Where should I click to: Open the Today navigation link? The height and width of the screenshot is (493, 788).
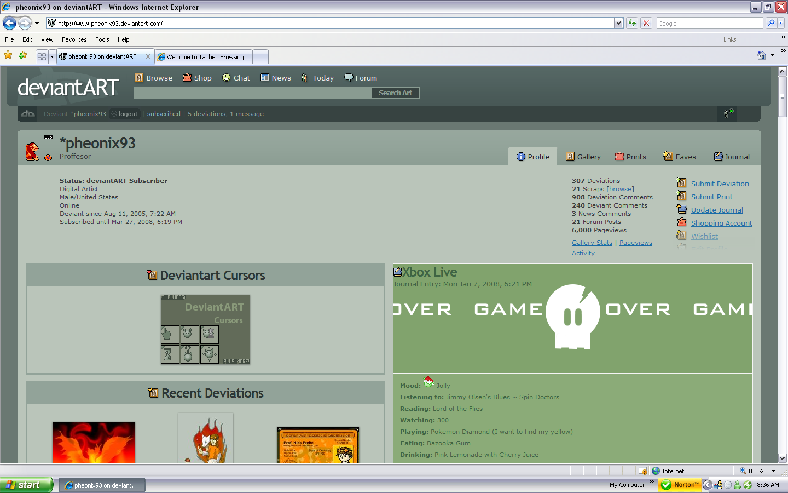[317, 78]
